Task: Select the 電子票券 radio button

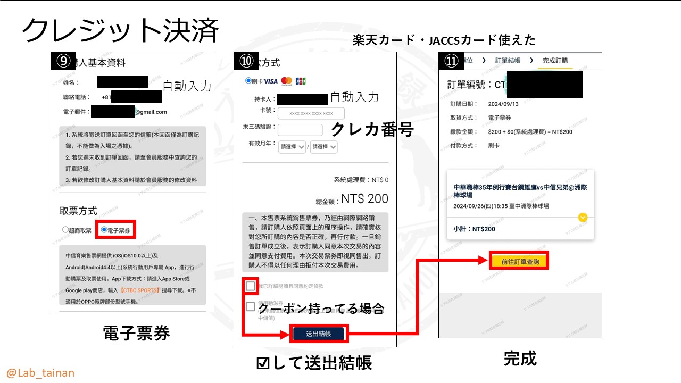Action: click(104, 230)
